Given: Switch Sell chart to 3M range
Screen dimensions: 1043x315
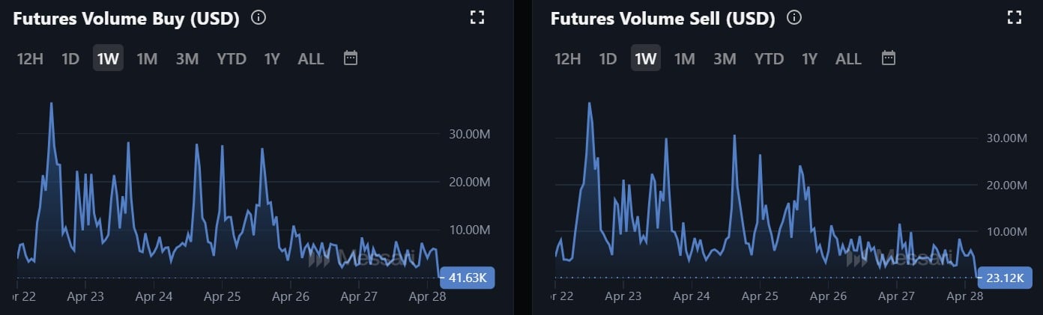Looking at the screenshot, I should click(x=725, y=58).
